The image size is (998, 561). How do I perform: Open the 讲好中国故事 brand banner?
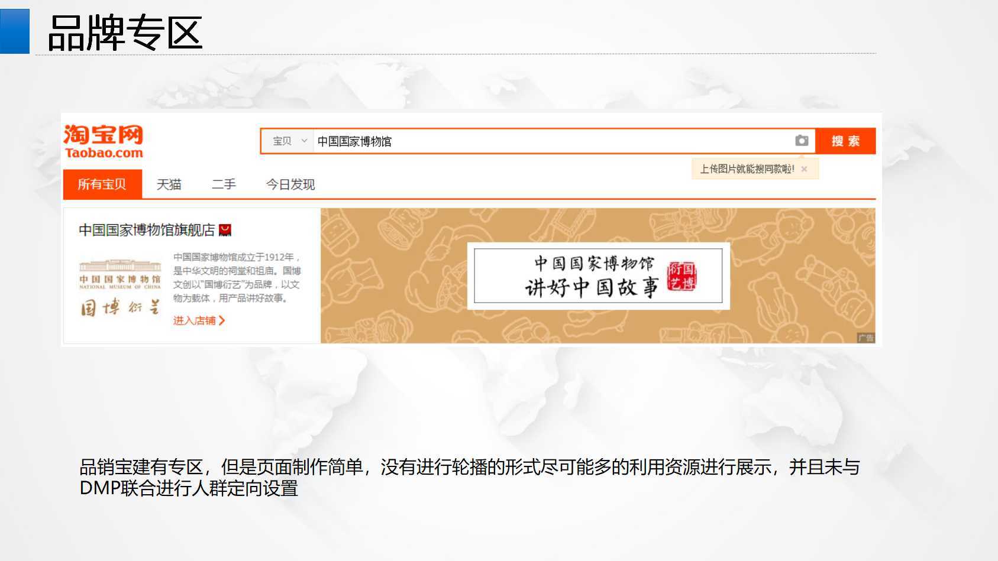[x=598, y=276]
